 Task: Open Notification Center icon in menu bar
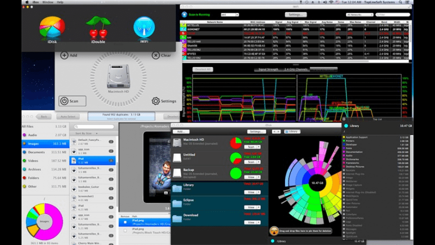coord(407,2)
